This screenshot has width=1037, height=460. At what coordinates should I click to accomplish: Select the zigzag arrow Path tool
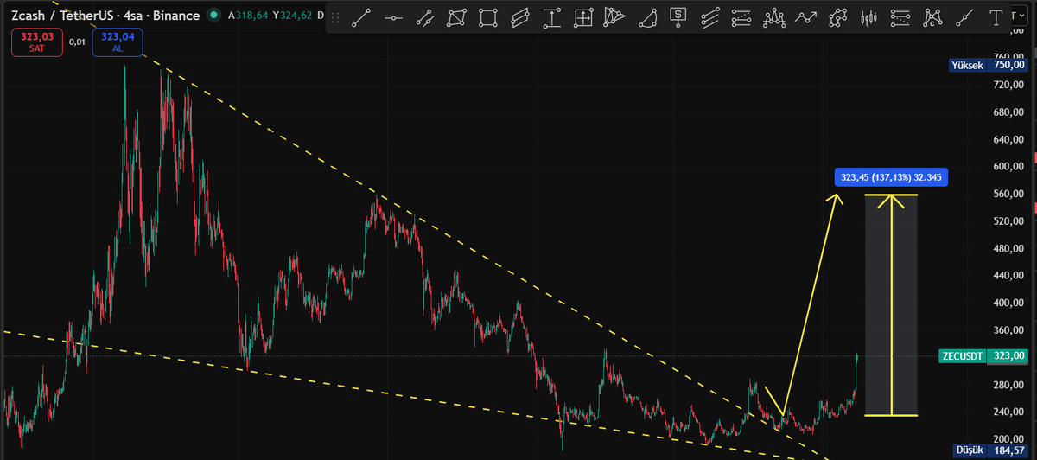[x=805, y=16]
